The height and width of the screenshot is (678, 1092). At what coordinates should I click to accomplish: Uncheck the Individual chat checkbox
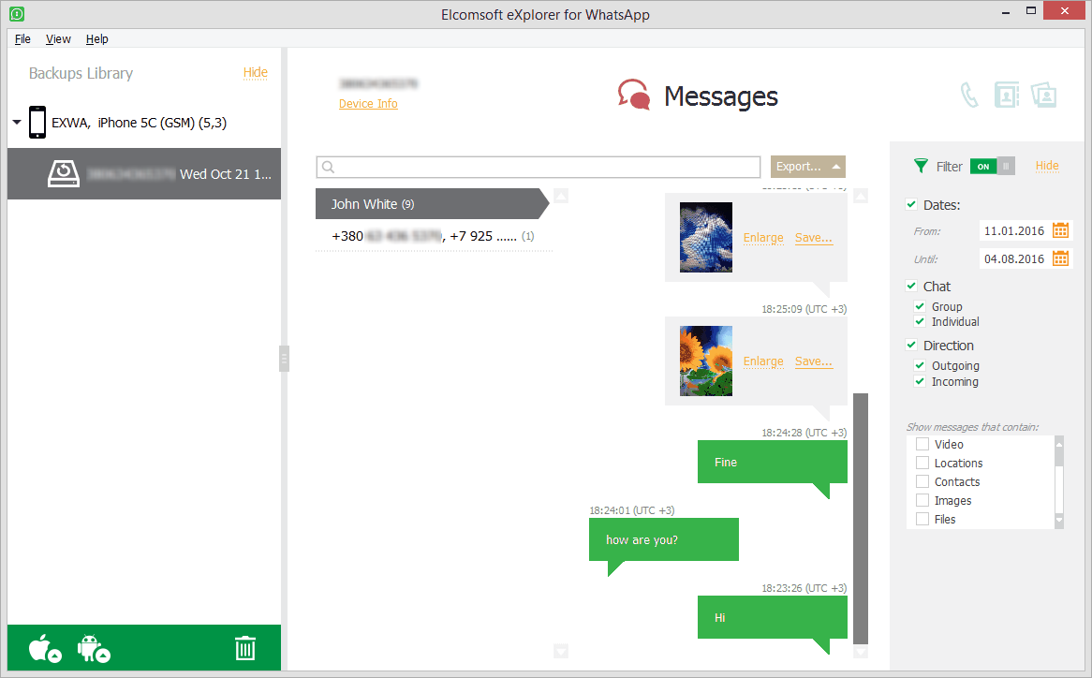(920, 321)
